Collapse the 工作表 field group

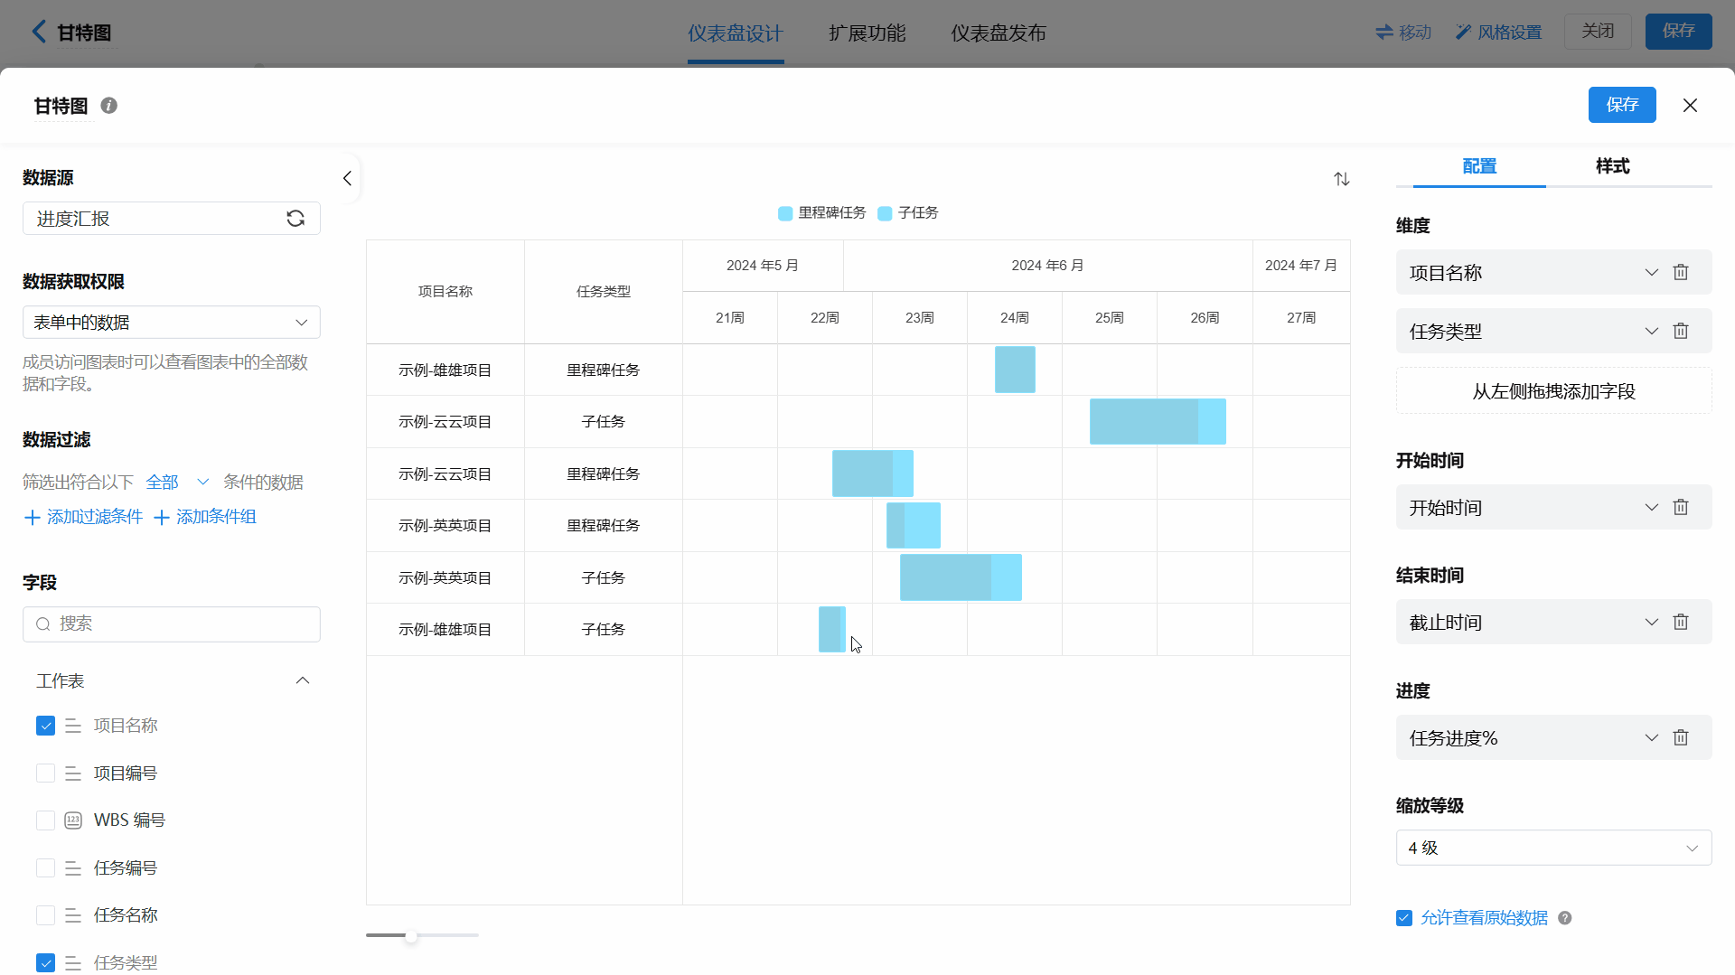pos(303,680)
